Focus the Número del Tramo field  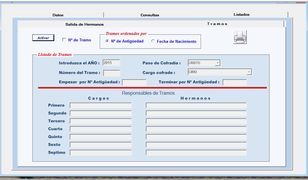click(111, 73)
